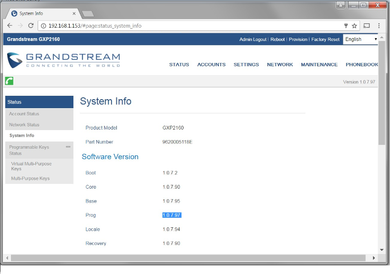The image size is (390, 274).
Task: Click the Factory Reset link
Action: (x=325, y=39)
